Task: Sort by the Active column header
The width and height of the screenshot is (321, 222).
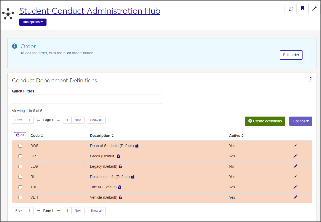Action: coord(236,136)
